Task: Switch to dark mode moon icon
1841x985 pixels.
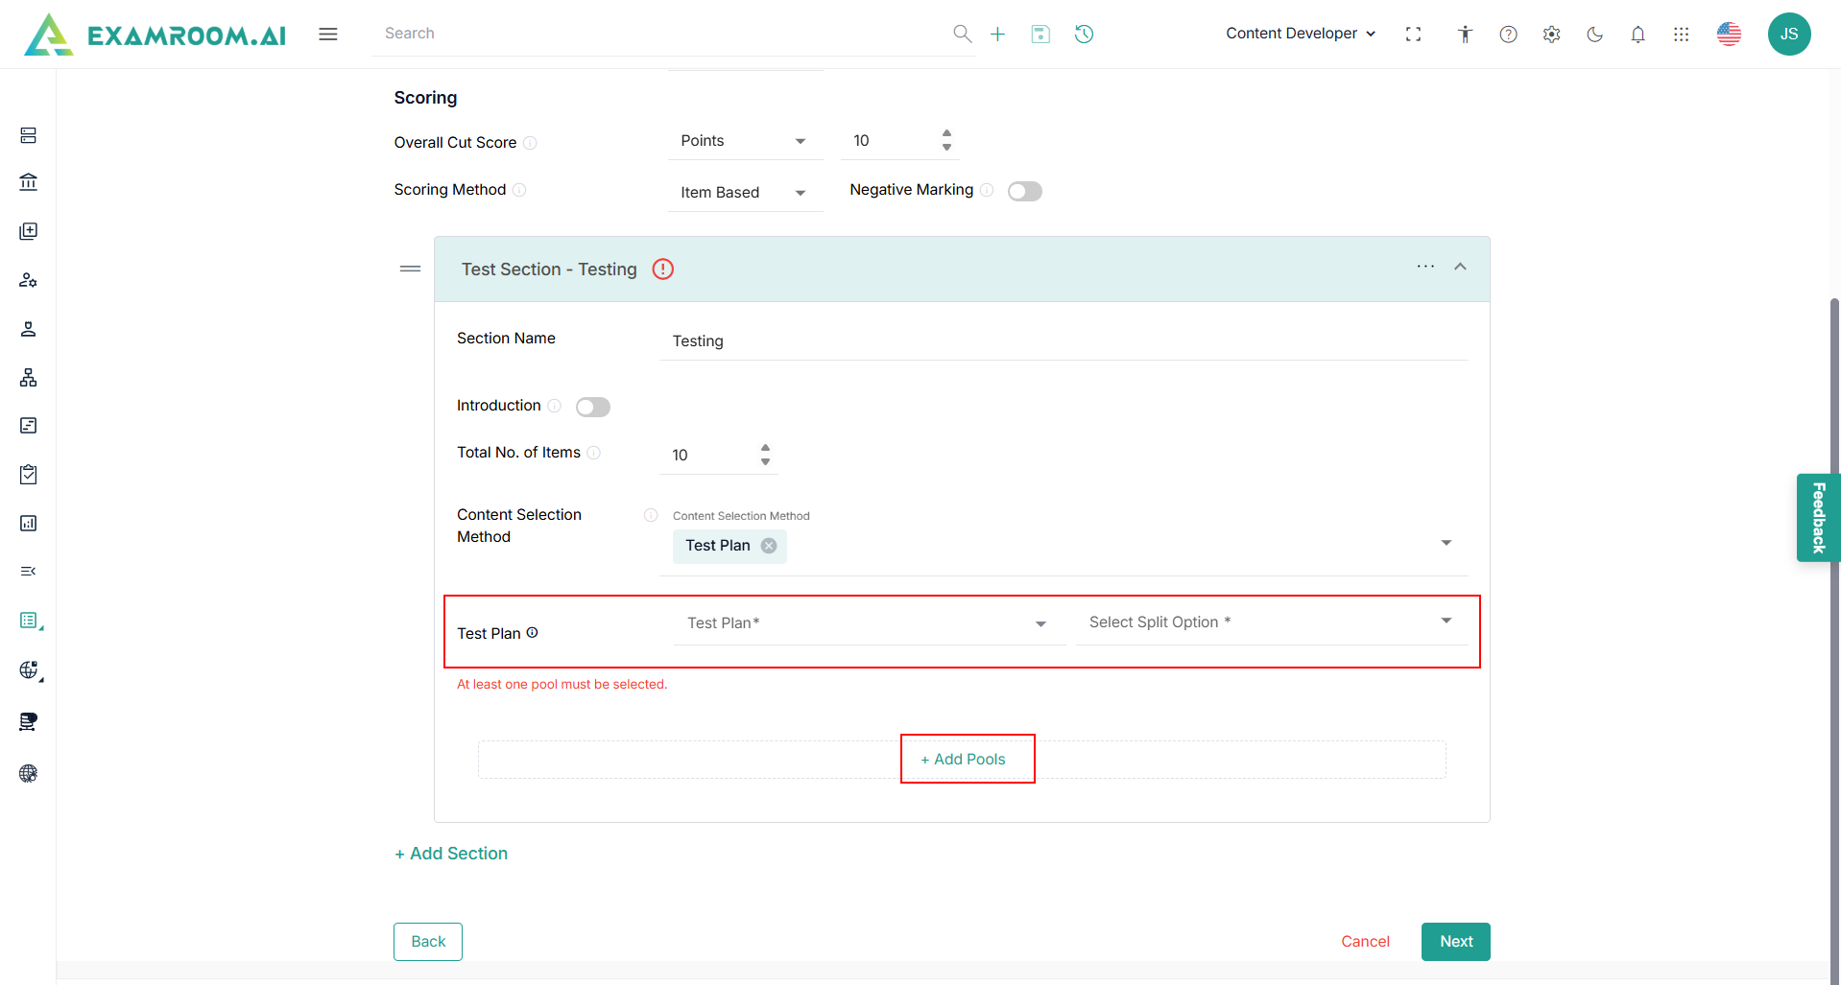Action: point(1594,35)
